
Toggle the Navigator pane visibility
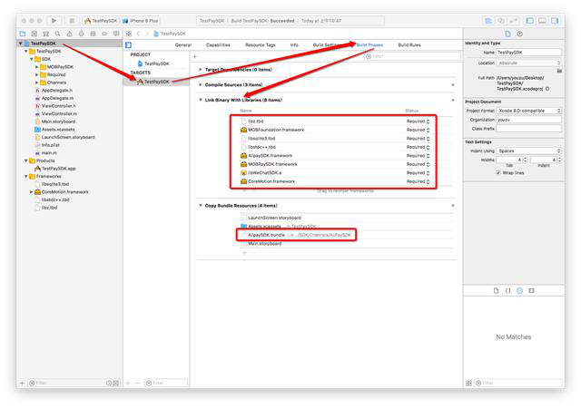click(x=530, y=21)
